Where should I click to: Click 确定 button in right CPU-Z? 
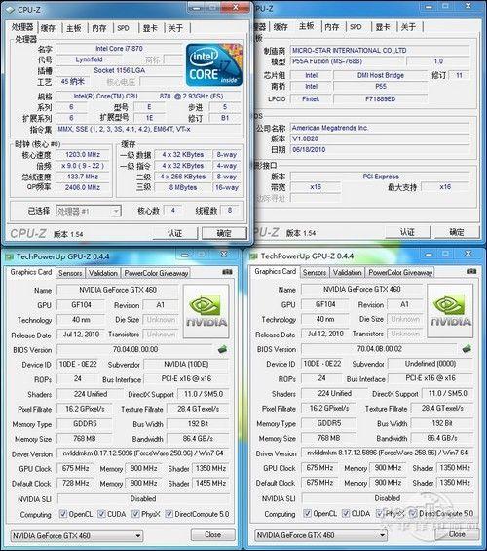coord(457,232)
